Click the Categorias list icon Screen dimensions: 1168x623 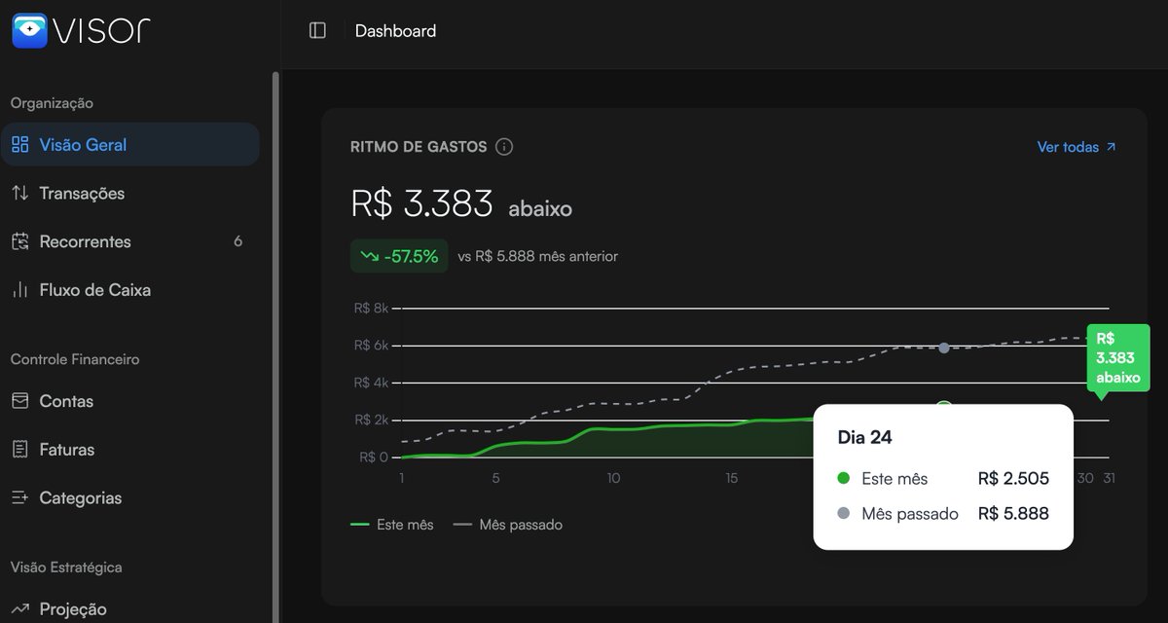(x=19, y=497)
